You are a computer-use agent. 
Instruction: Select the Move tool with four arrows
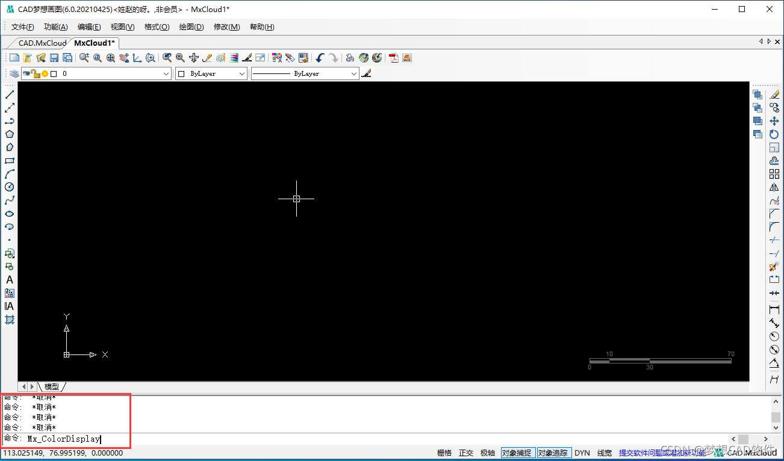(x=774, y=121)
